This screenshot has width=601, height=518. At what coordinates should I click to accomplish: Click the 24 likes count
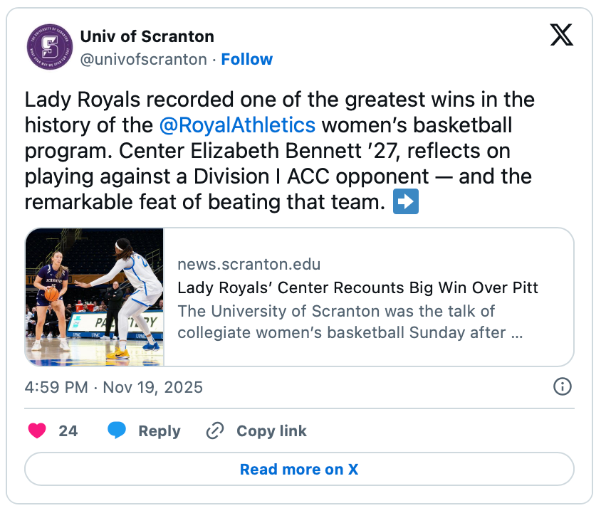coord(68,430)
